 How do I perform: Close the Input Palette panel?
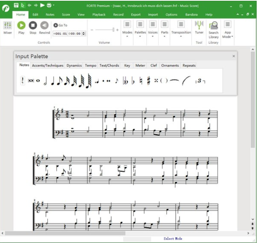click(x=233, y=56)
